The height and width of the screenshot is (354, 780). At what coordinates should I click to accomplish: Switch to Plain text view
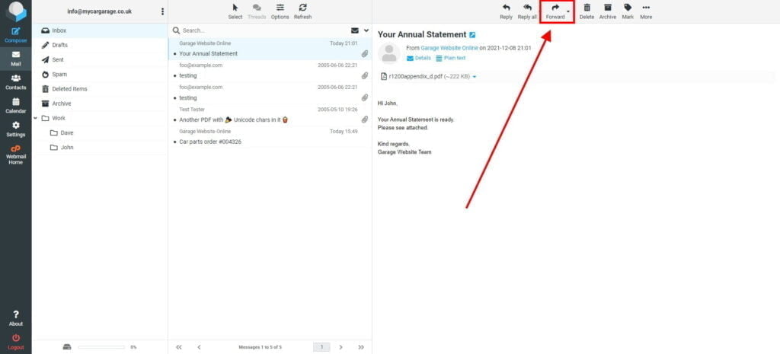451,58
